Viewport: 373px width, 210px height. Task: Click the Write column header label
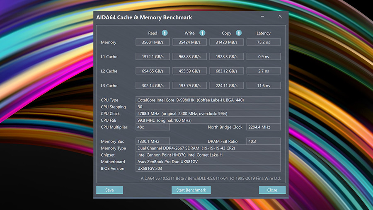[x=189, y=33]
